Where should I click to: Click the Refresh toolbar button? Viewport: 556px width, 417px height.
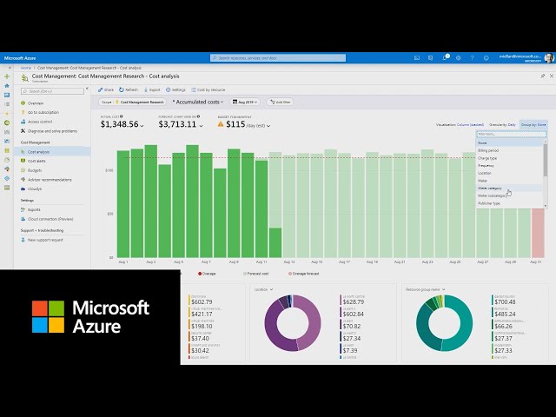(129, 89)
